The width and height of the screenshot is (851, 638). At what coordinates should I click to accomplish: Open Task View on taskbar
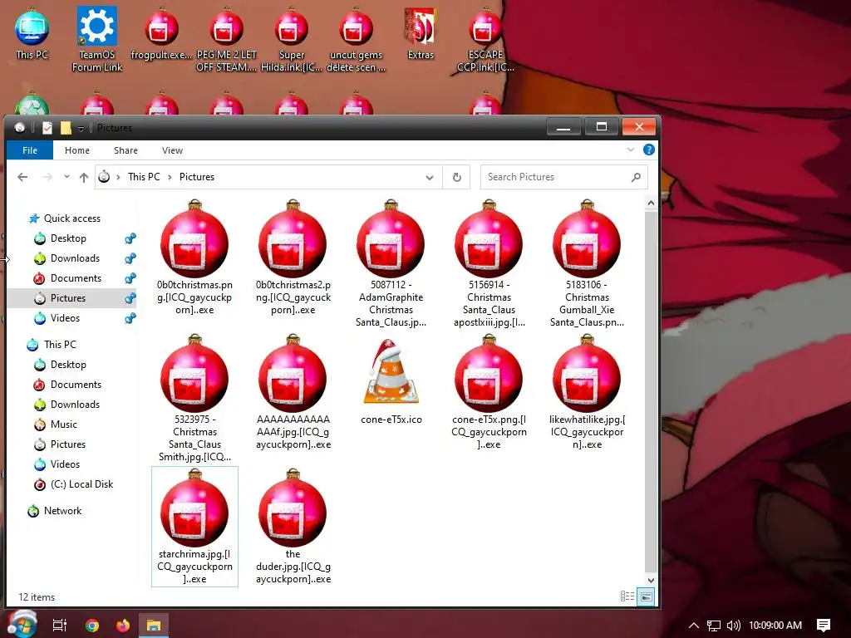point(59,625)
